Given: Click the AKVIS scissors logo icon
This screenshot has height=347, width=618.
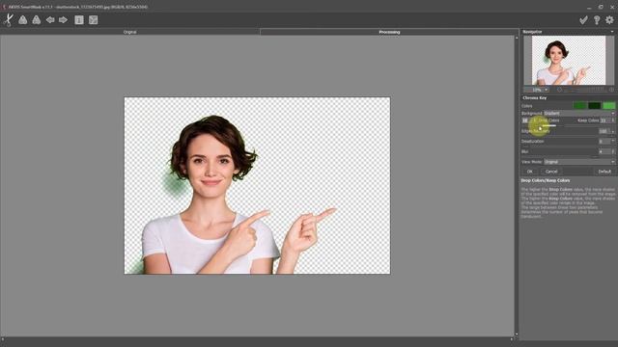Looking at the screenshot, I should (x=9, y=19).
